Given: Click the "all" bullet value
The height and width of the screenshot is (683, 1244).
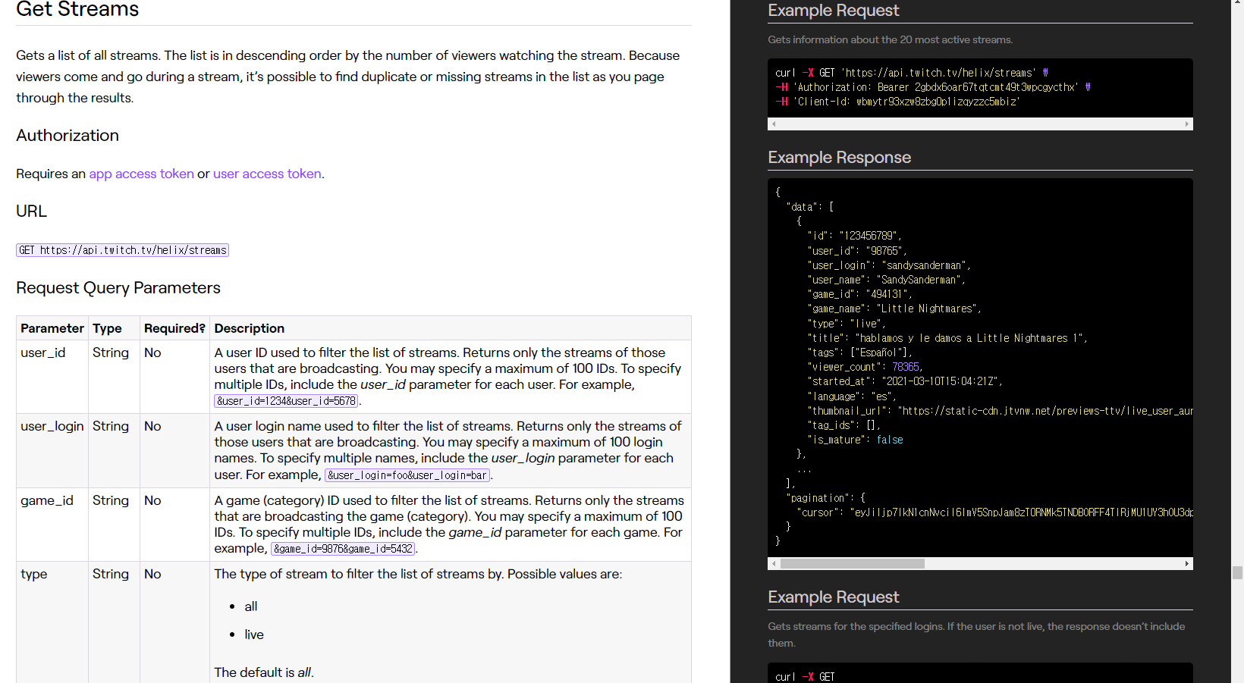Looking at the screenshot, I should click(251, 606).
